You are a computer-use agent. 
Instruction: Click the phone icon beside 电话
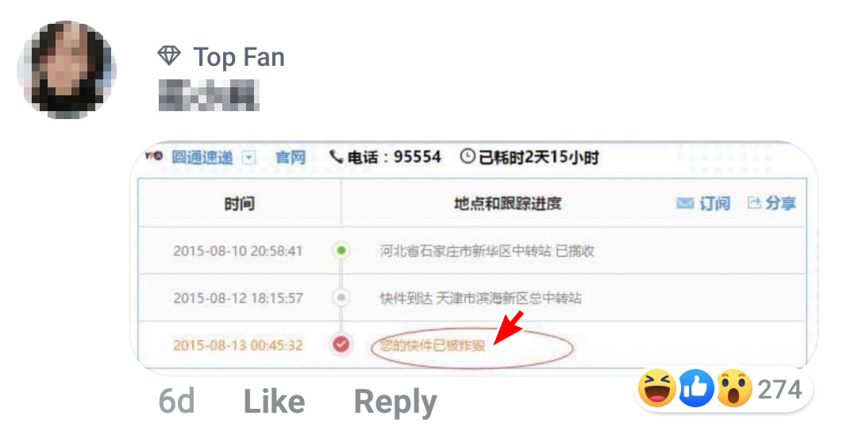pyautogui.click(x=336, y=156)
